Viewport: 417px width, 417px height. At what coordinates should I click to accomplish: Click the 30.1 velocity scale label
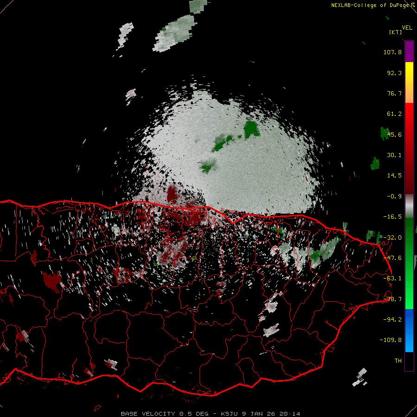[x=394, y=155]
